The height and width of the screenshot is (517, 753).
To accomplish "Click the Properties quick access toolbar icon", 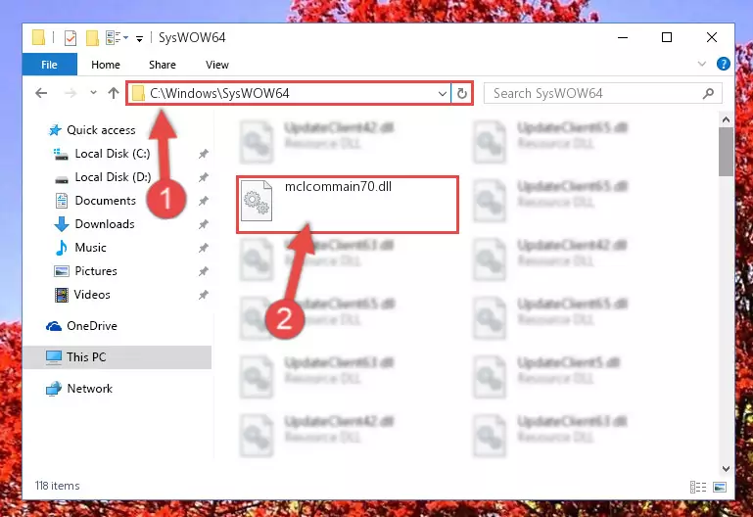I will coord(71,37).
